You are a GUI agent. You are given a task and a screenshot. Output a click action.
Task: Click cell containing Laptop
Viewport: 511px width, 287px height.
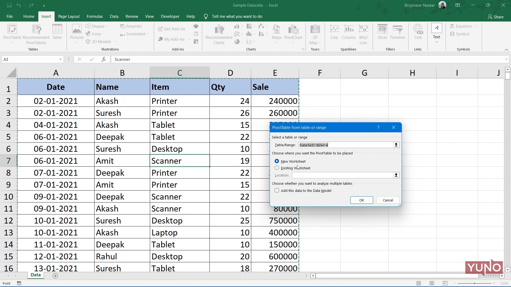point(180,233)
